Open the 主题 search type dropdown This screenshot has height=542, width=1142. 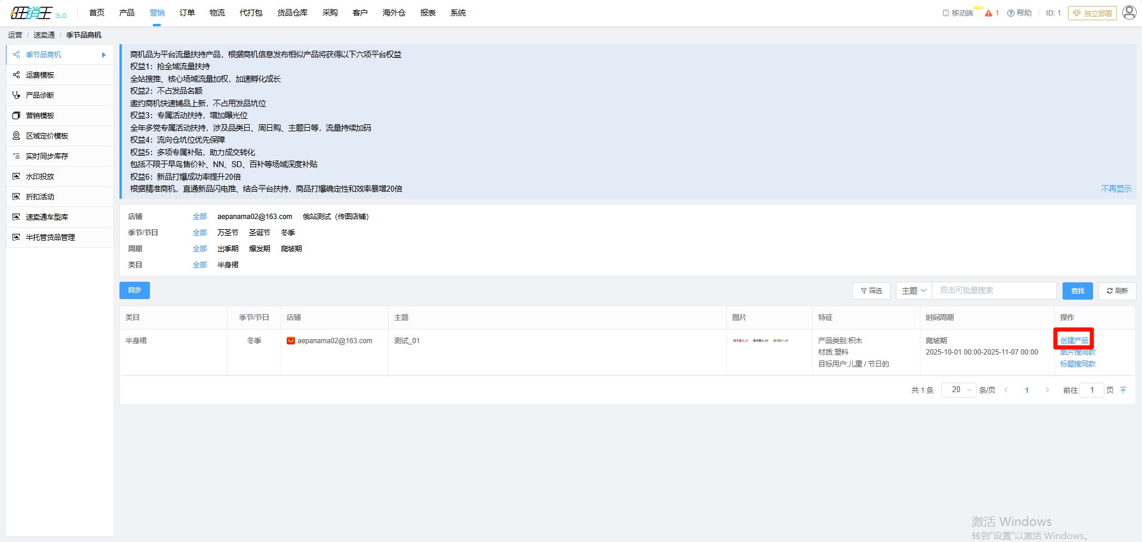click(x=913, y=291)
